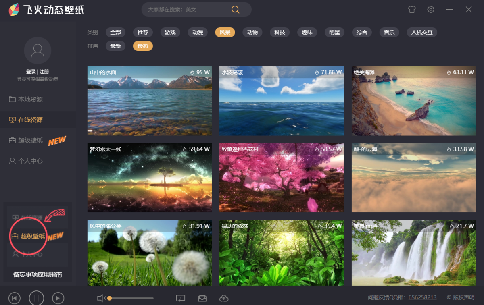Click the cloud upload icon
The image size is (484, 305).
tap(224, 298)
